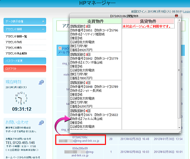
Task: Click the popup scrollbar down arrow
Action: point(179,128)
